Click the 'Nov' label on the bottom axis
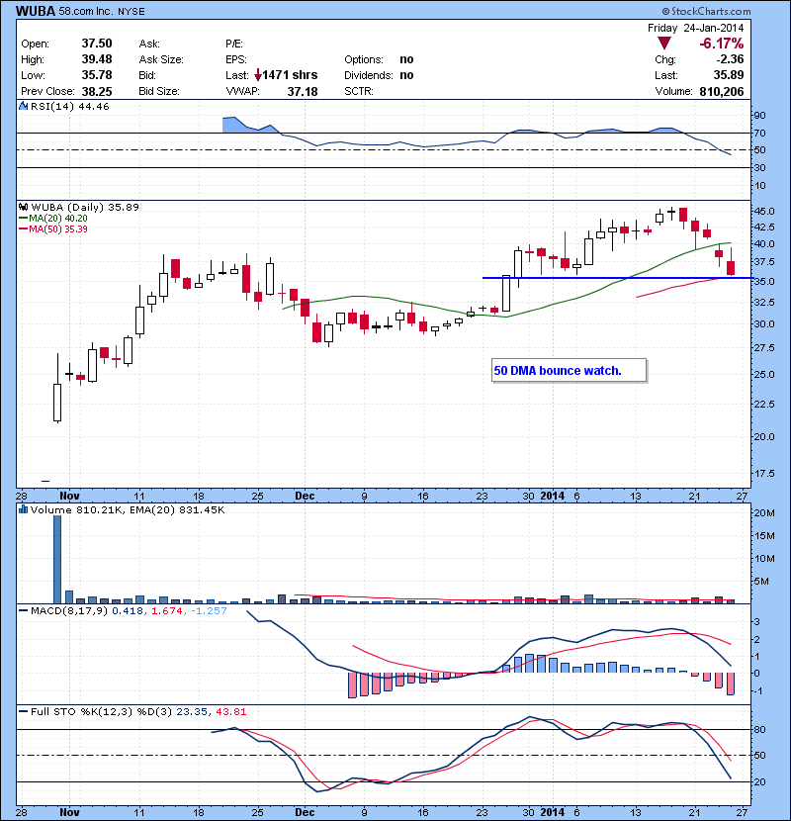The image size is (791, 821). tap(69, 812)
